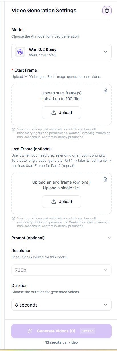Open the Model selection dropdown
This screenshot has height=351, width=117.
pos(61,52)
